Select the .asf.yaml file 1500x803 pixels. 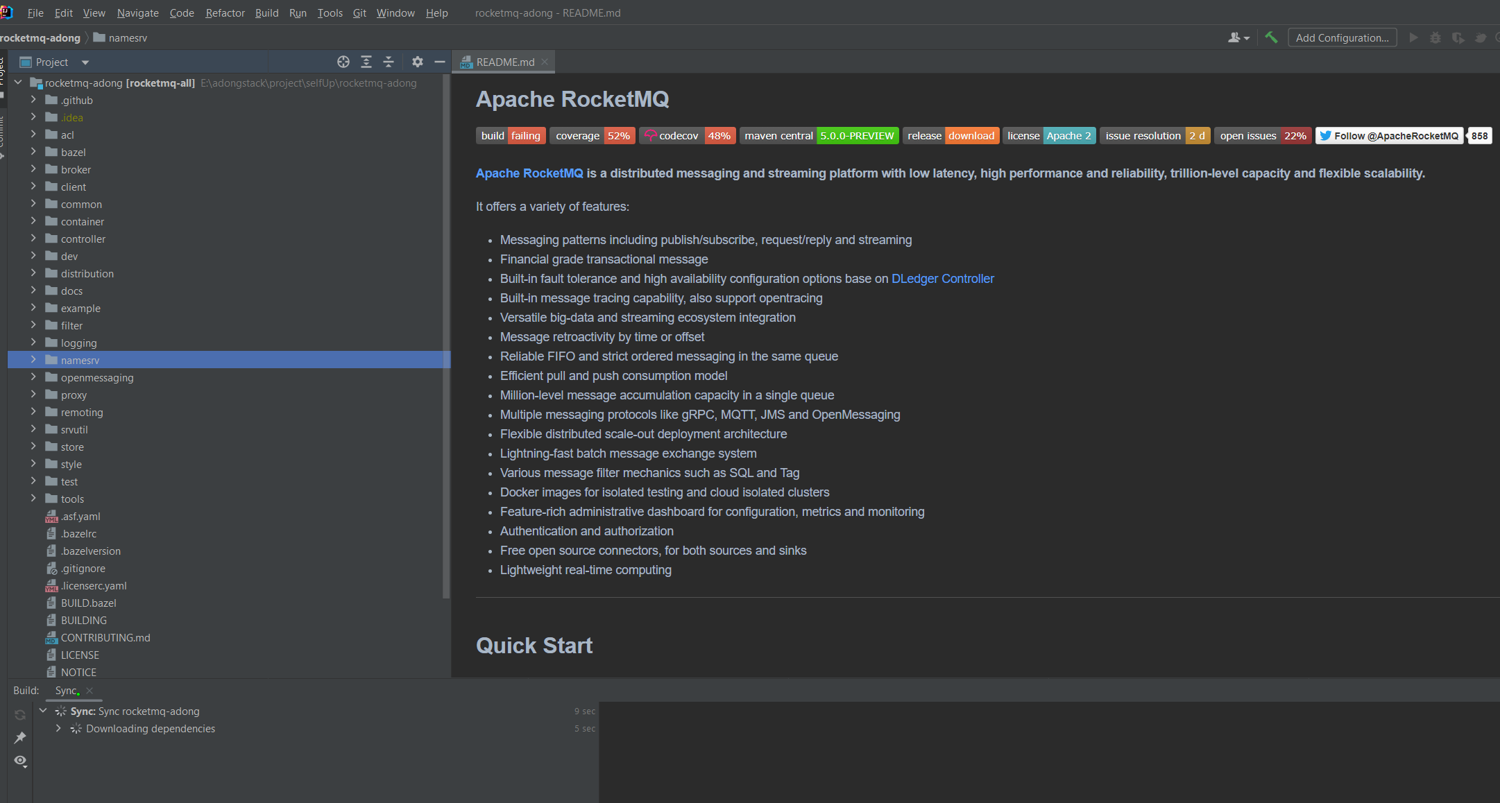pyautogui.click(x=80, y=517)
